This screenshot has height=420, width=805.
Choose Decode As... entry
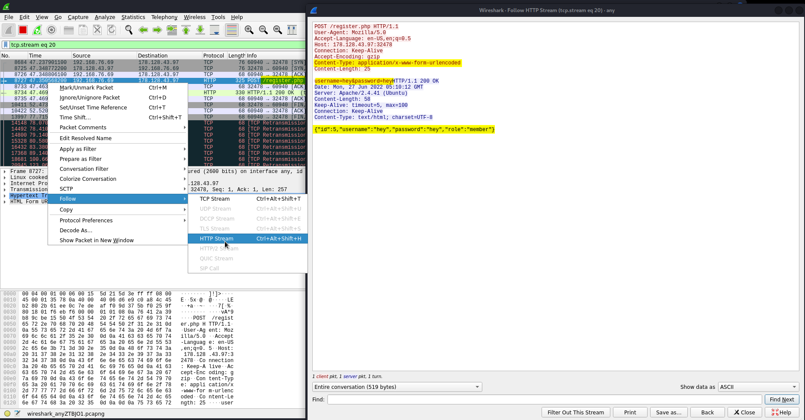118,230
